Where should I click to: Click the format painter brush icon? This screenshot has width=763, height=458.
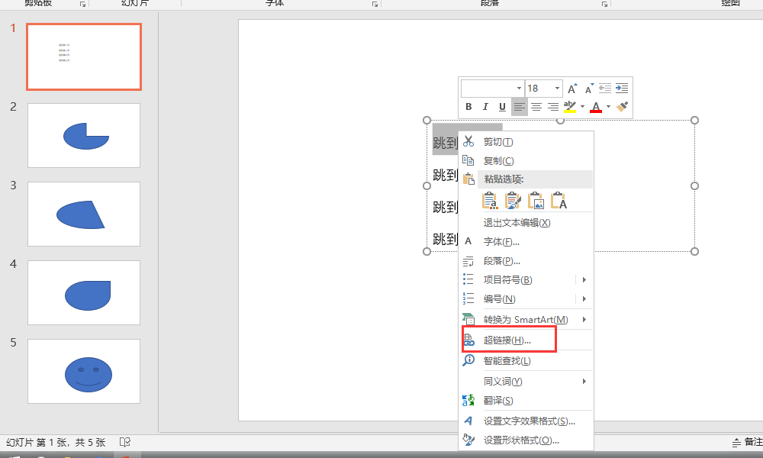[x=623, y=107]
